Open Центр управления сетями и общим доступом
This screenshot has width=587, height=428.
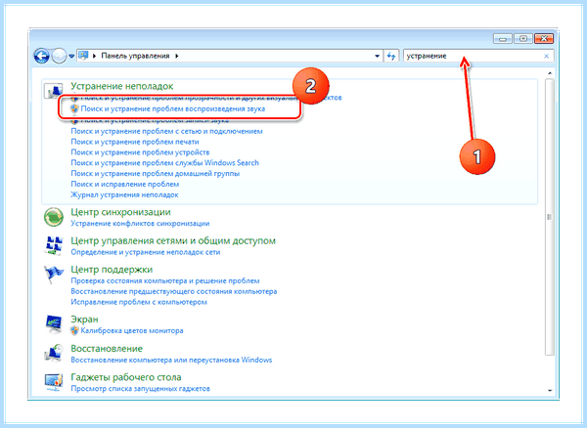173,240
